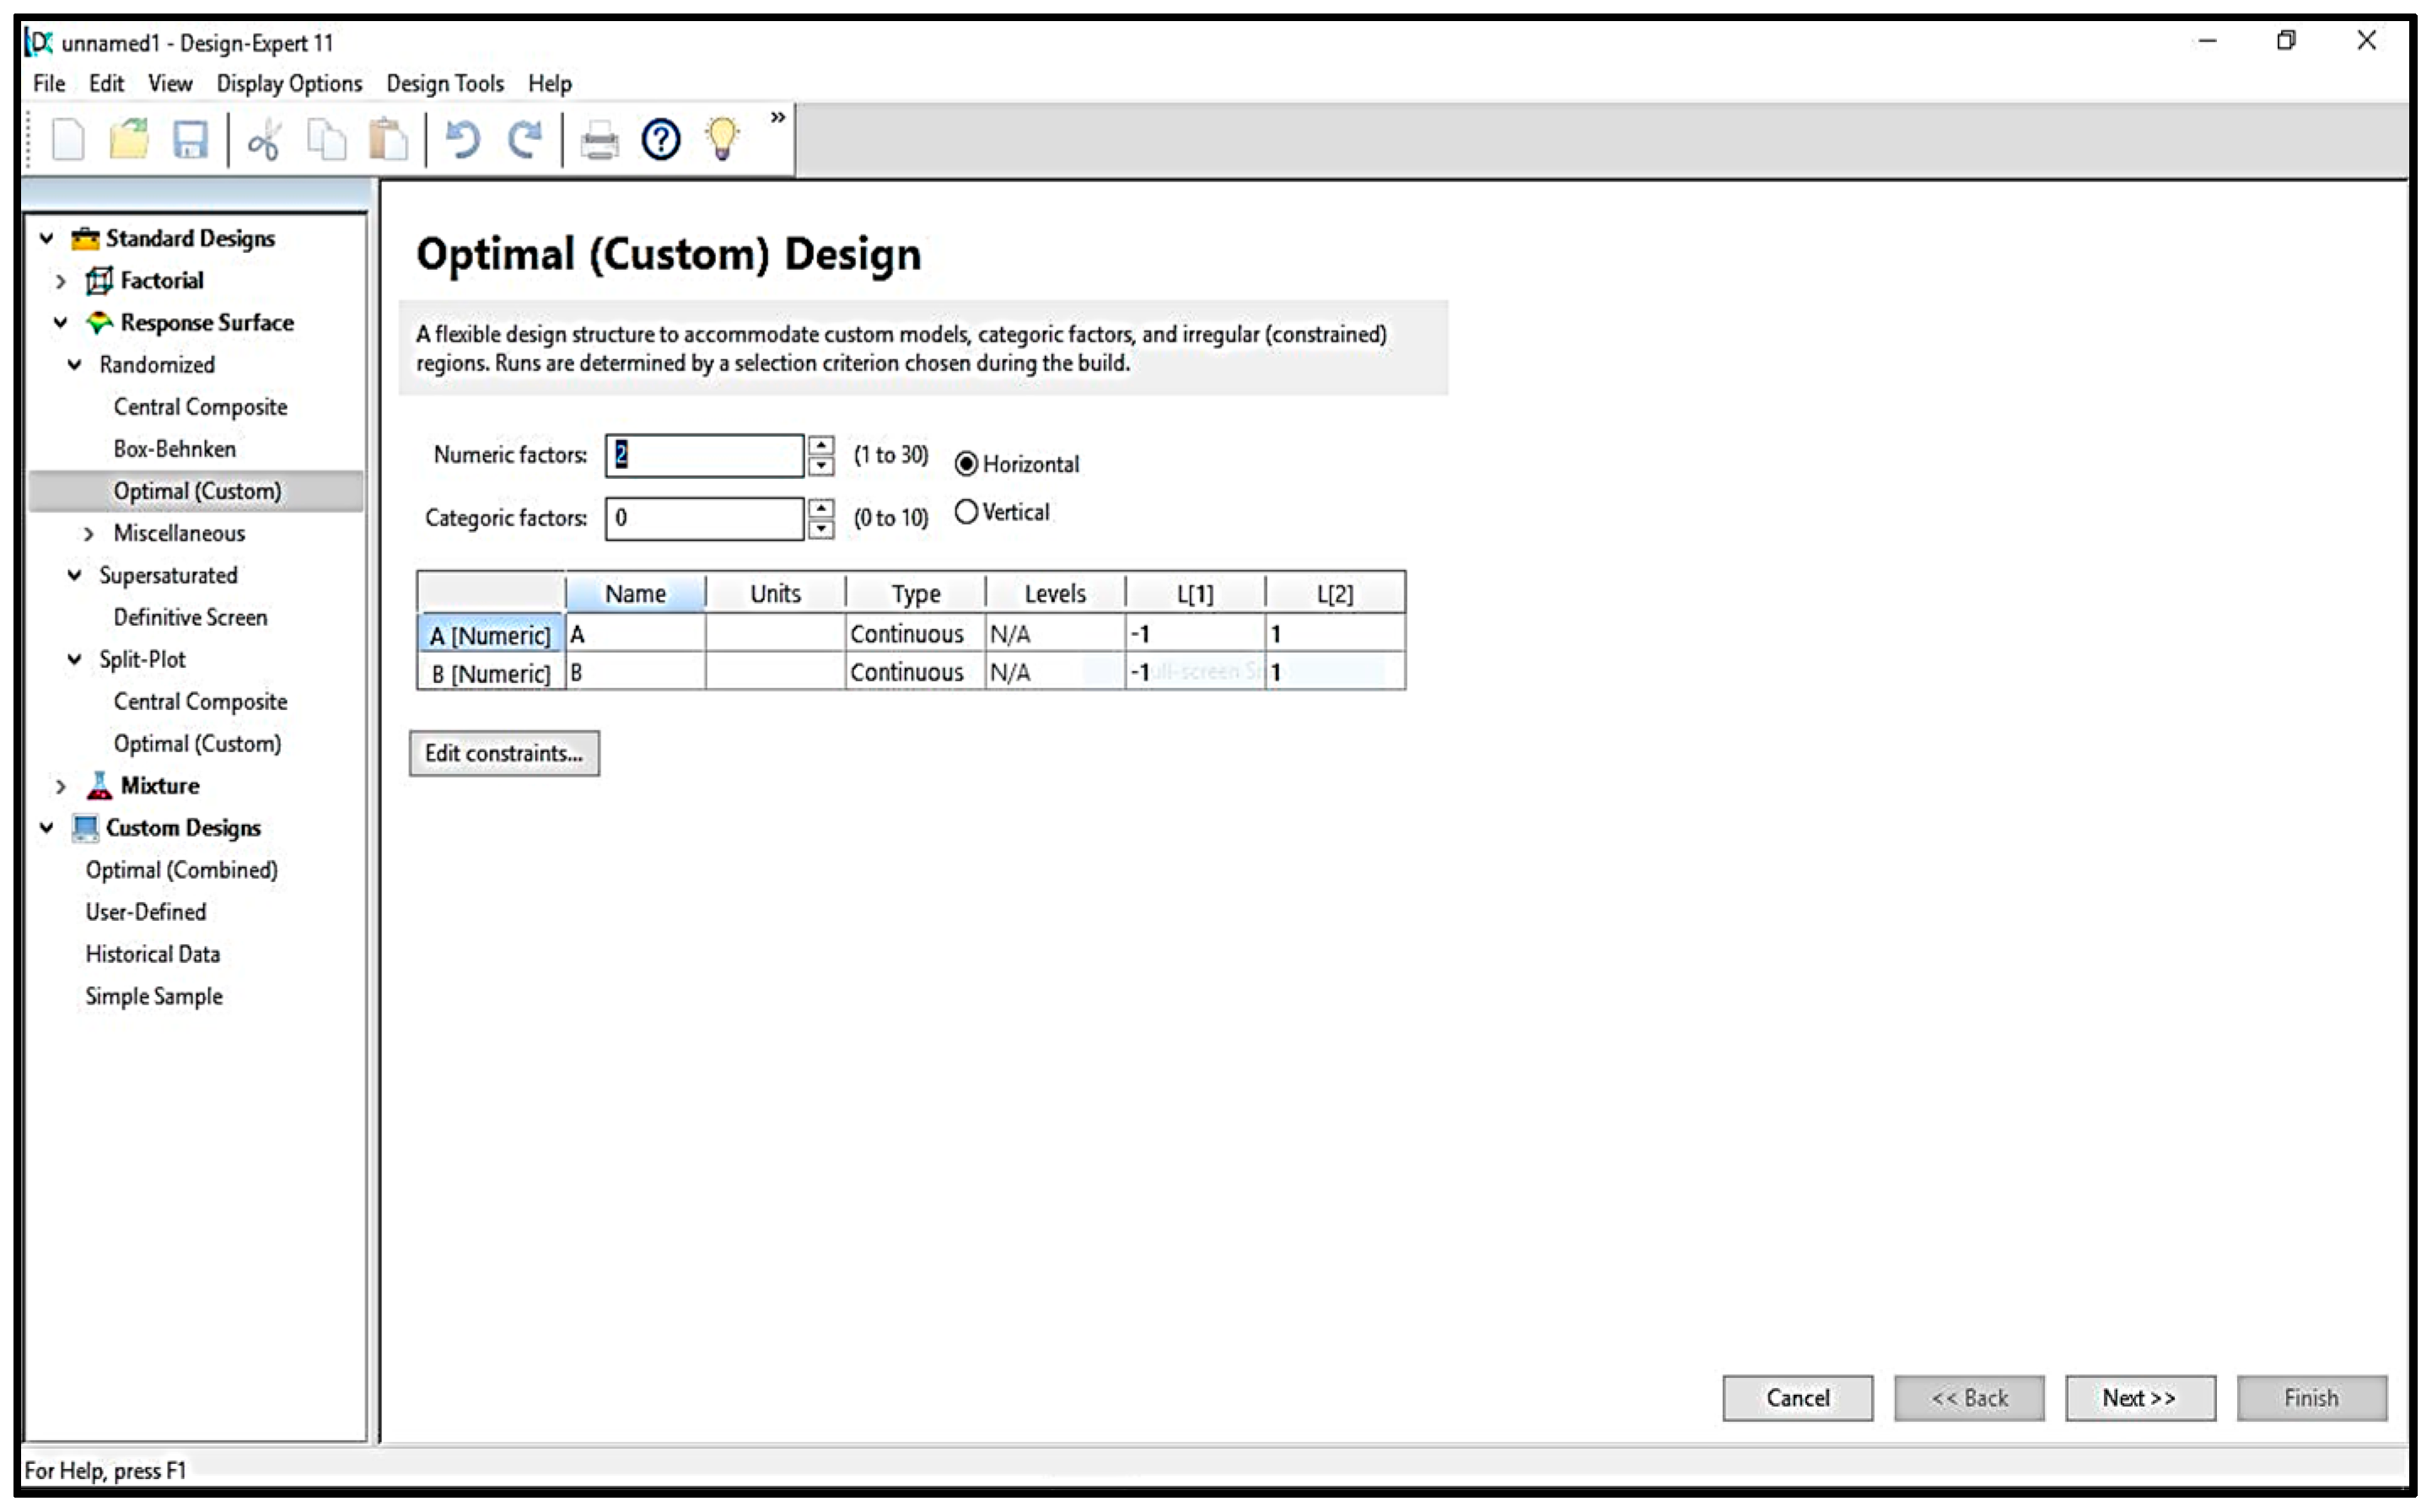2432x1512 pixels.
Task: Click the Cut scissors icon
Action: [264, 140]
